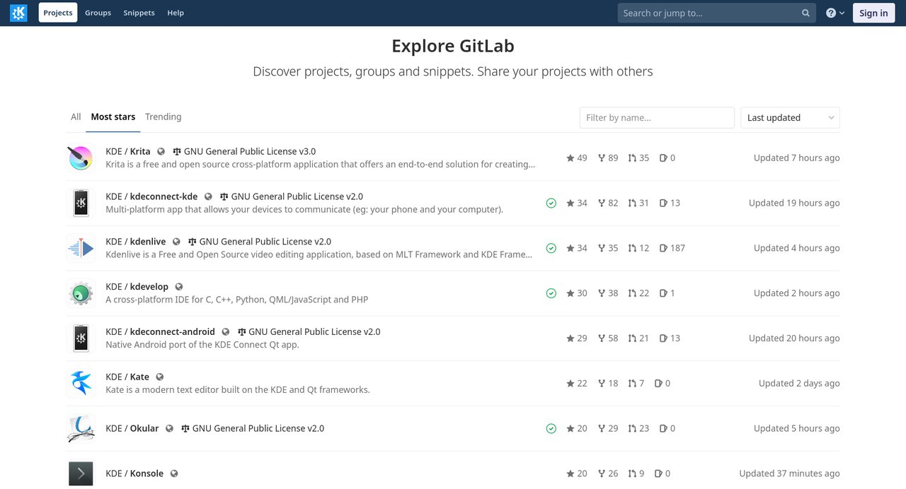
Task: Click the Okular project avatar
Action: tap(80, 428)
